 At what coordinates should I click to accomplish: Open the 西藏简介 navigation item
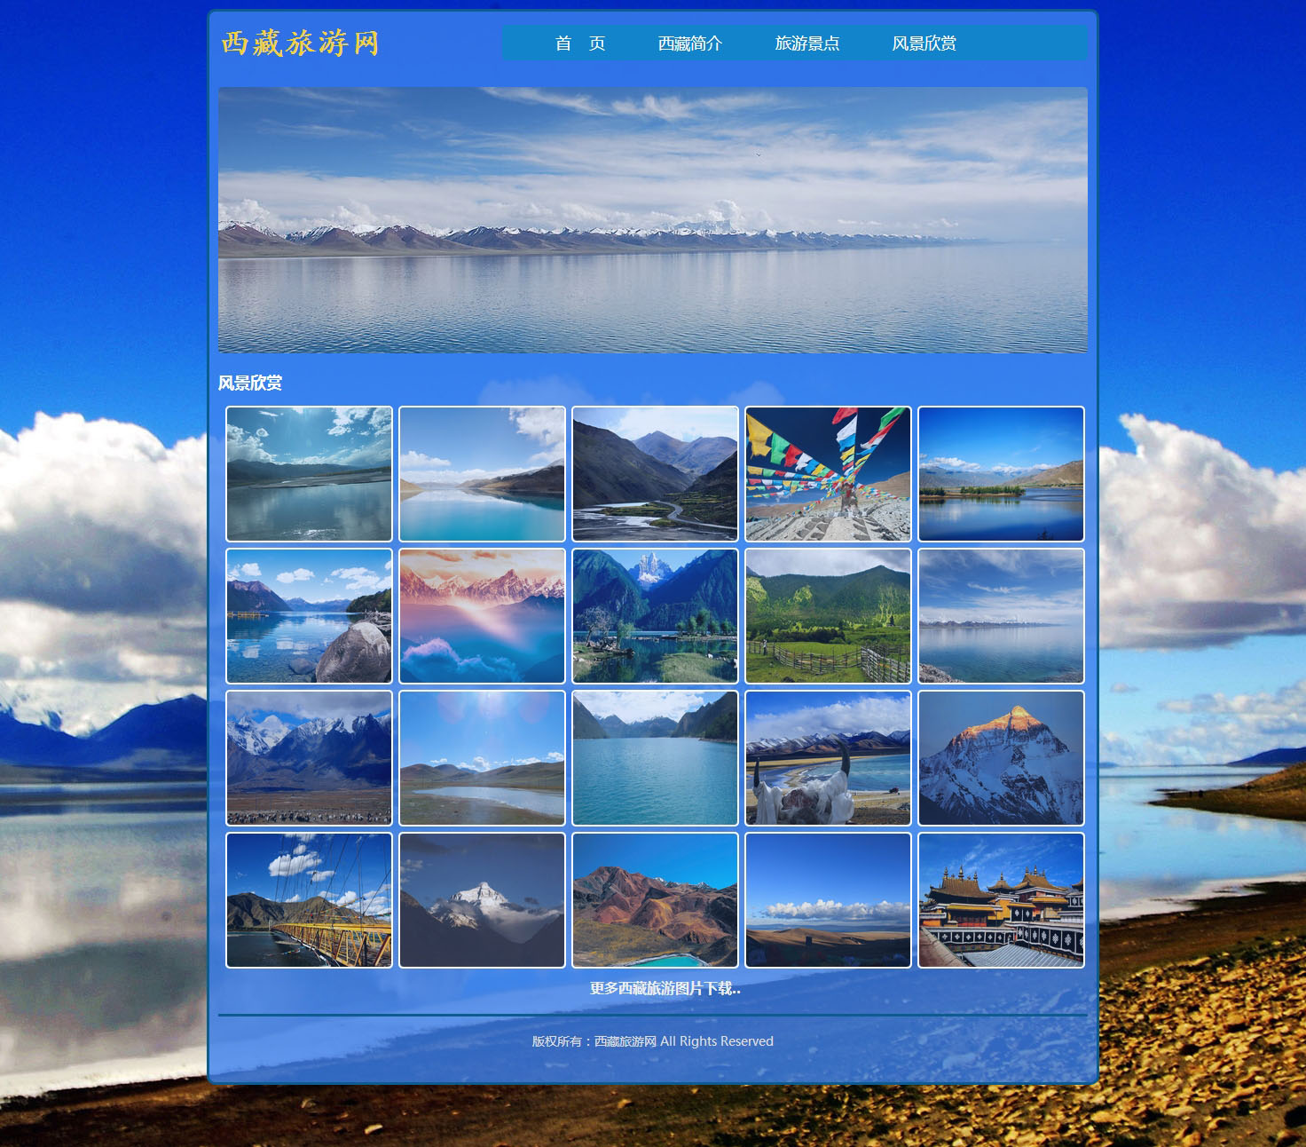tap(690, 44)
